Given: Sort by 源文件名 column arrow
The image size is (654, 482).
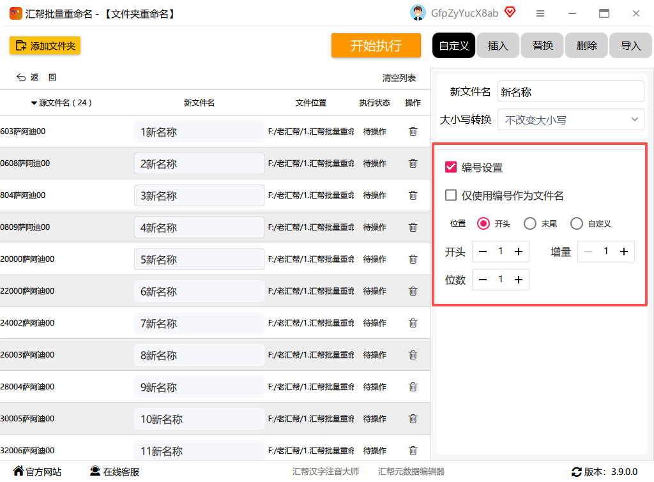Looking at the screenshot, I should point(34,103).
